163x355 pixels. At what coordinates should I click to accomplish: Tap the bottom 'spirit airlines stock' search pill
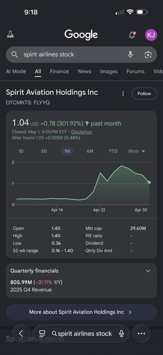tap(82, 334)
